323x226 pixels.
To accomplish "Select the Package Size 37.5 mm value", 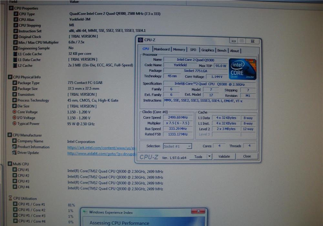I will pos(83,89).
